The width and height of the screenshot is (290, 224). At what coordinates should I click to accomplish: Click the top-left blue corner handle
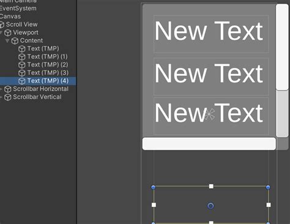(x=154, y=187)
